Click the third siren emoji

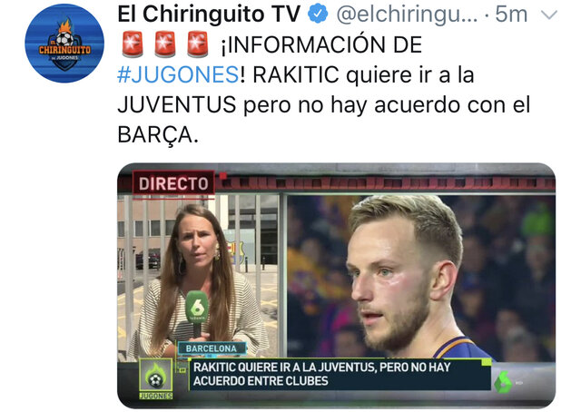(198, 44)
